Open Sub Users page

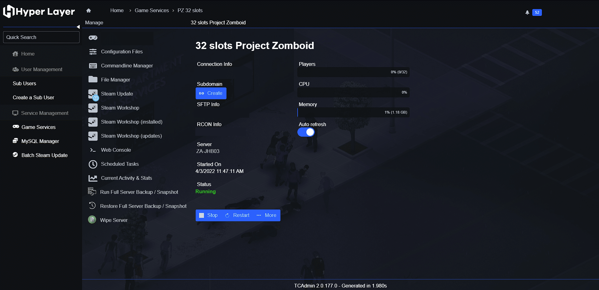24,83
